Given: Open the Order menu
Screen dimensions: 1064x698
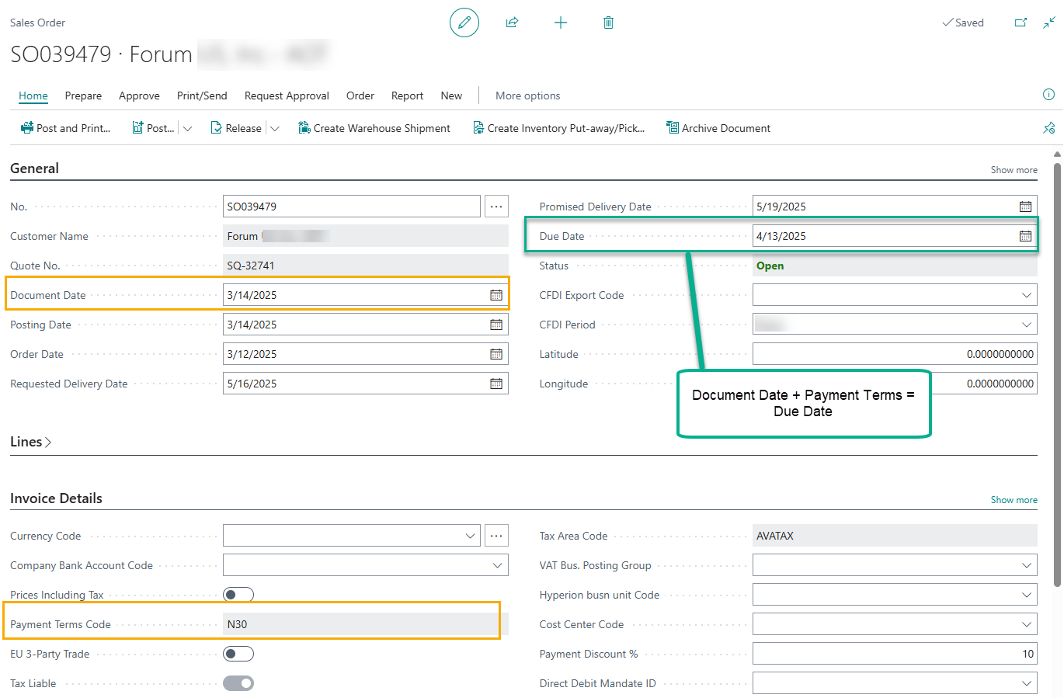Looking at the screenshot, I should coord(360,95).
